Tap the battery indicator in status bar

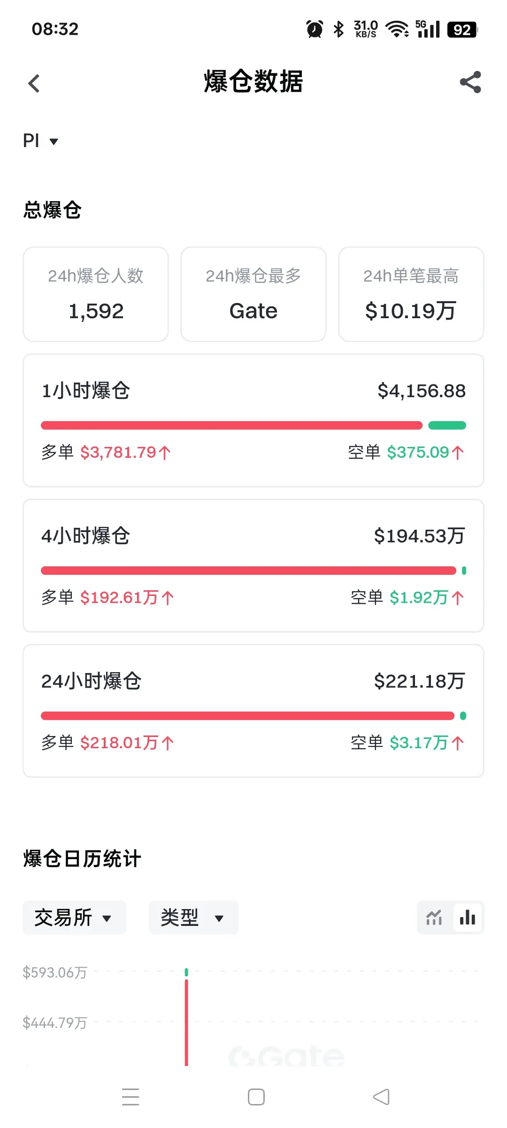coord(463,30)
